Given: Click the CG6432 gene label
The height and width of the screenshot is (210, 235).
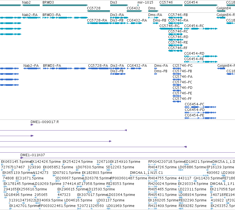Looking at the screenshot, I should [133, 8].
